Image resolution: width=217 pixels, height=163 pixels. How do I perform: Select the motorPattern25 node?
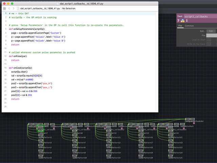171,156
